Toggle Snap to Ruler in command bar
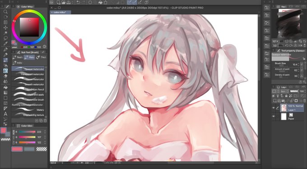Viewport: 307px width, 169px height. click(x=130, y=2)
